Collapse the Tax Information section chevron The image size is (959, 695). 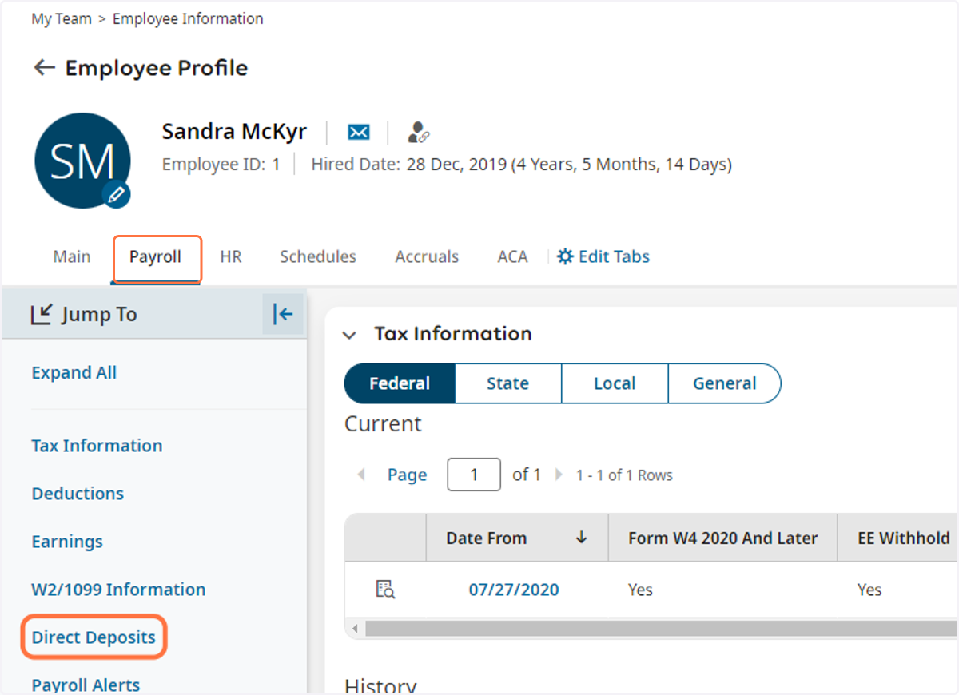349,335
